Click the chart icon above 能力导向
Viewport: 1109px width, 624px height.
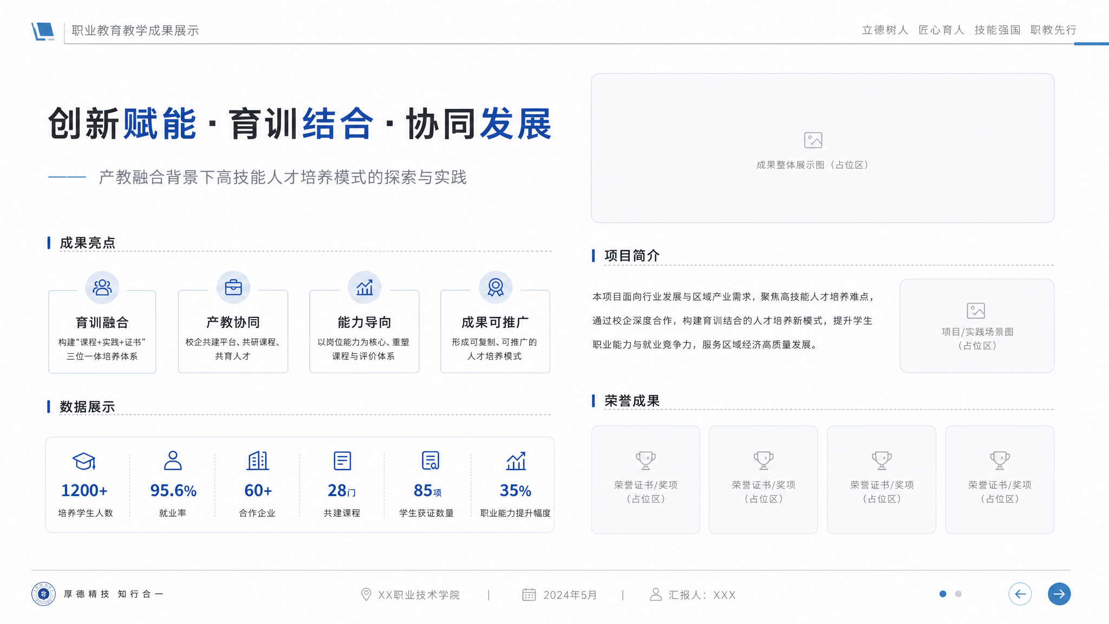pyautogui.click(x=364, y=287)
